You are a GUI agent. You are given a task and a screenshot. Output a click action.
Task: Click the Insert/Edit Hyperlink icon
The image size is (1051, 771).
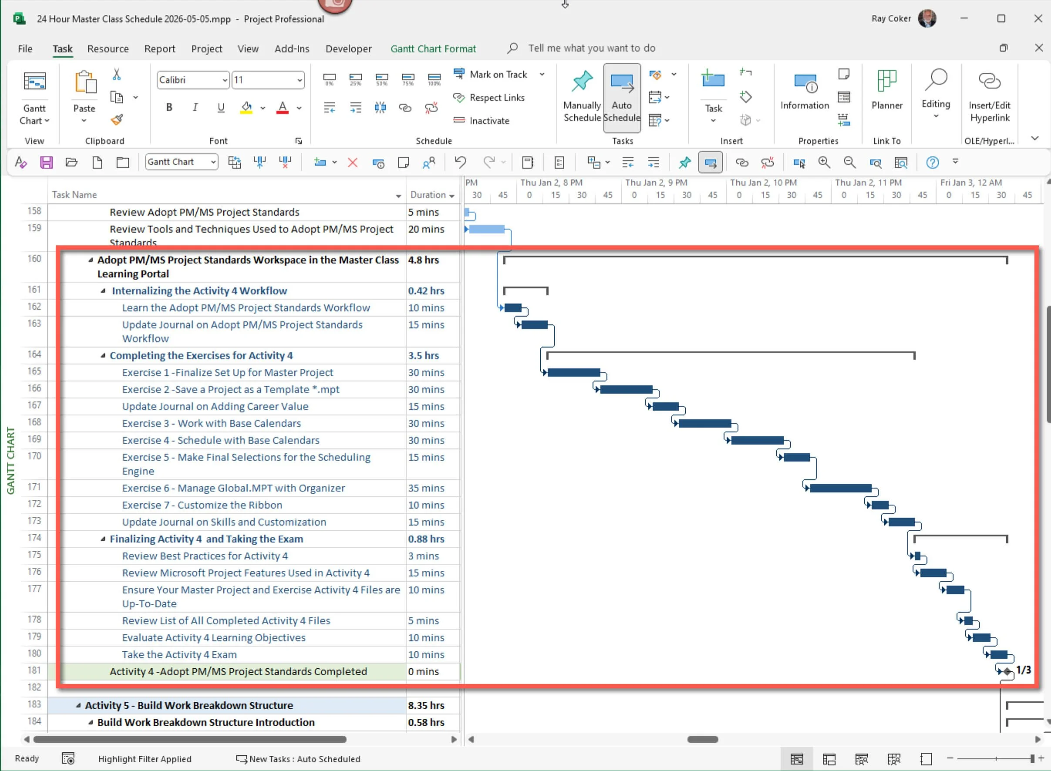pyautogui.click(x=989, y=97)
